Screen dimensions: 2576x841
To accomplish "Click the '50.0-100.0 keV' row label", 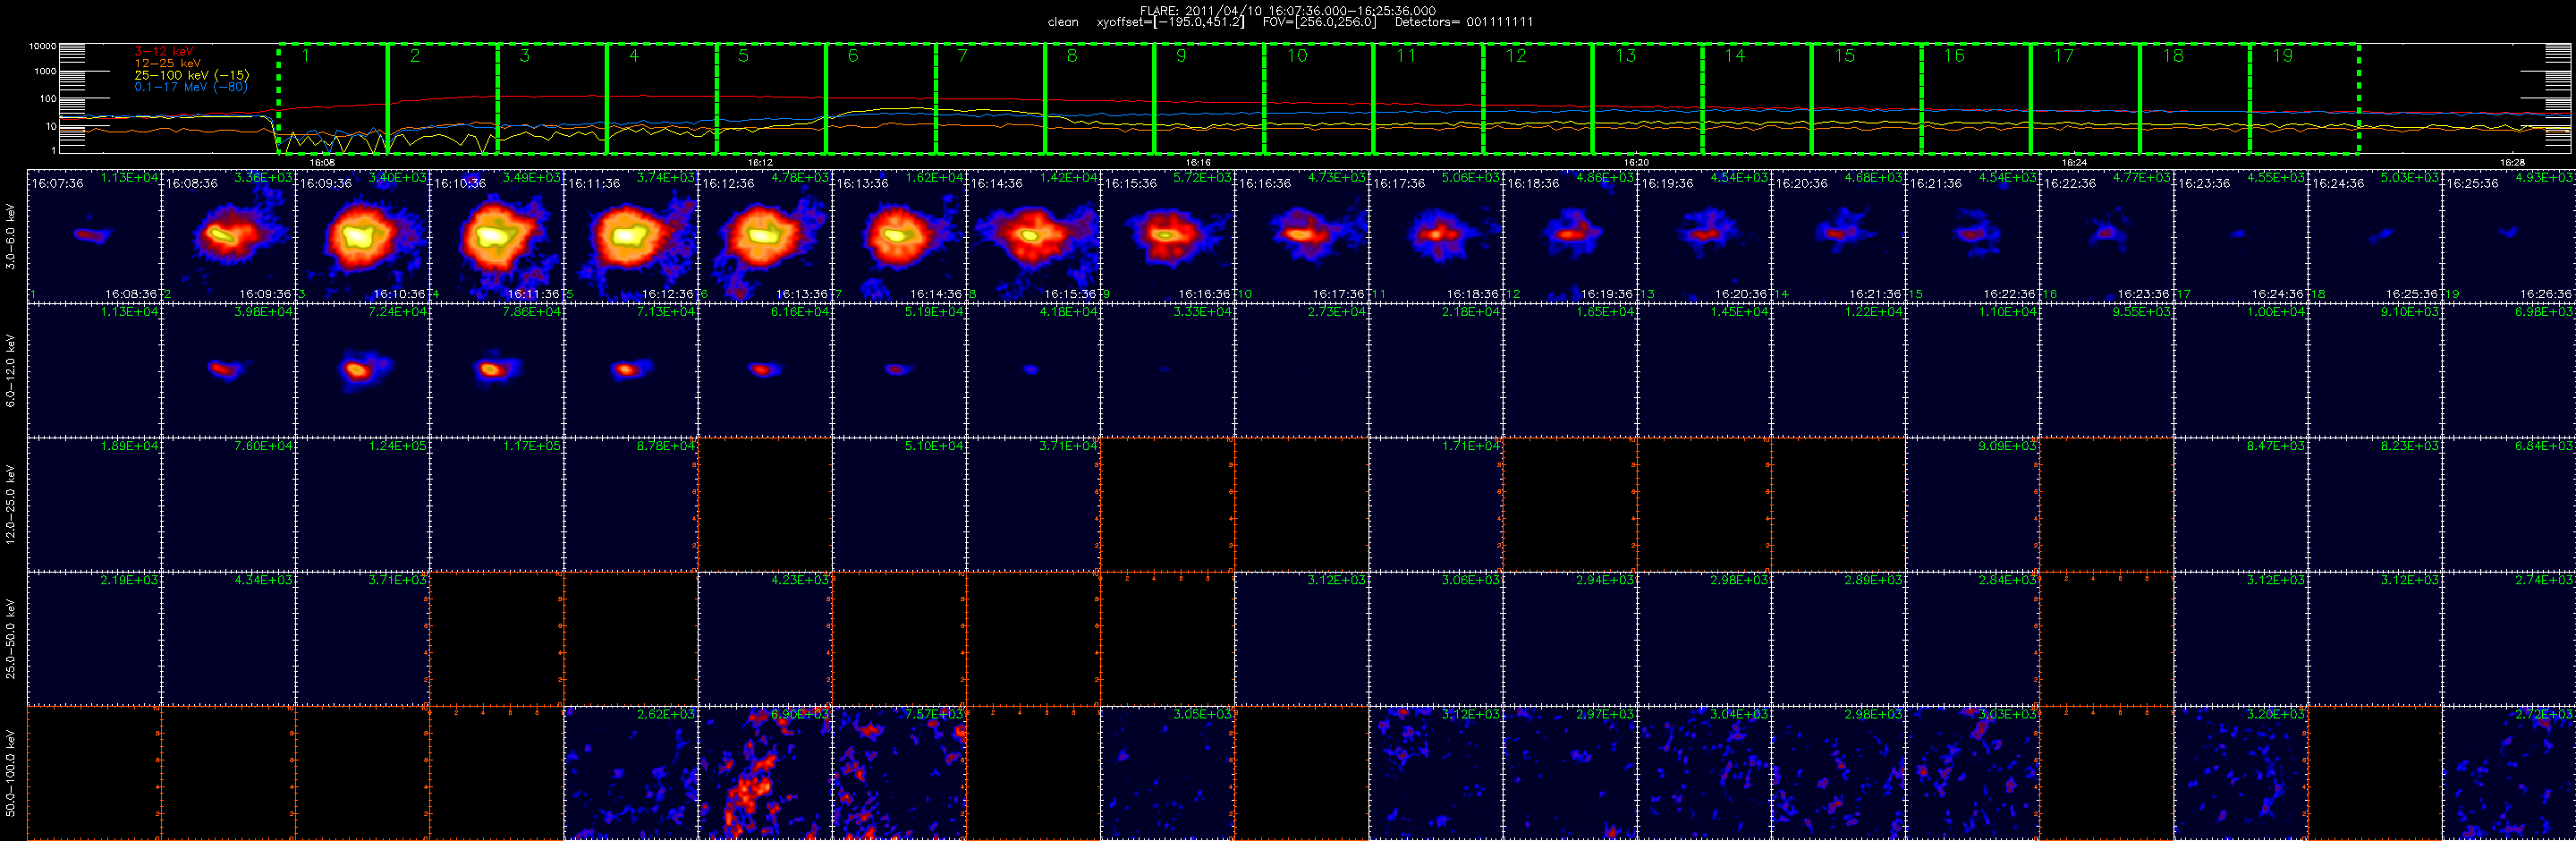I will [x=11, y=773].
